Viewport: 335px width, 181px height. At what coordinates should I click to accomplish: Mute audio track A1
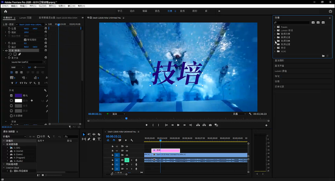pyautogui.click(x=127, y=160)
